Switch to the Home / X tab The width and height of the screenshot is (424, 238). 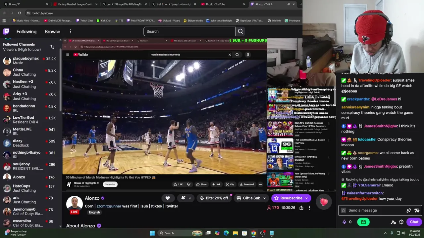pos(25,4)
